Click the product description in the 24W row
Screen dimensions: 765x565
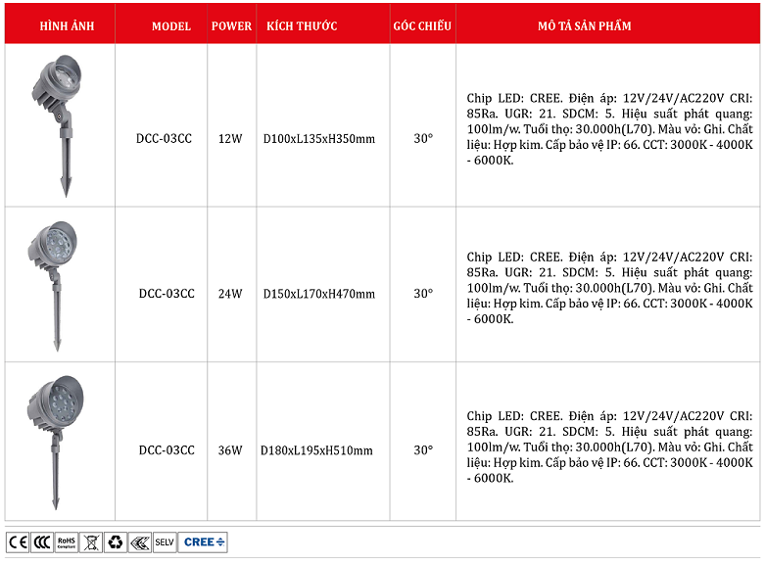609,288
